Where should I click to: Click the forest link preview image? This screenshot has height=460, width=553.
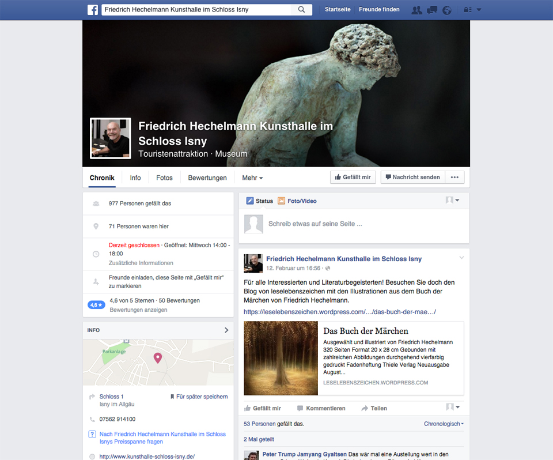281,358
